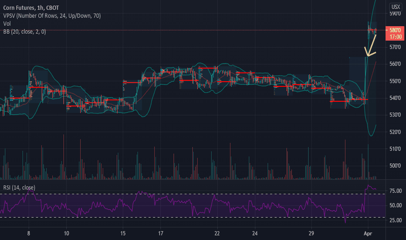Click the RSI 25.00 level label
Viewport: 406px width, 240px height.
point(396,220)
